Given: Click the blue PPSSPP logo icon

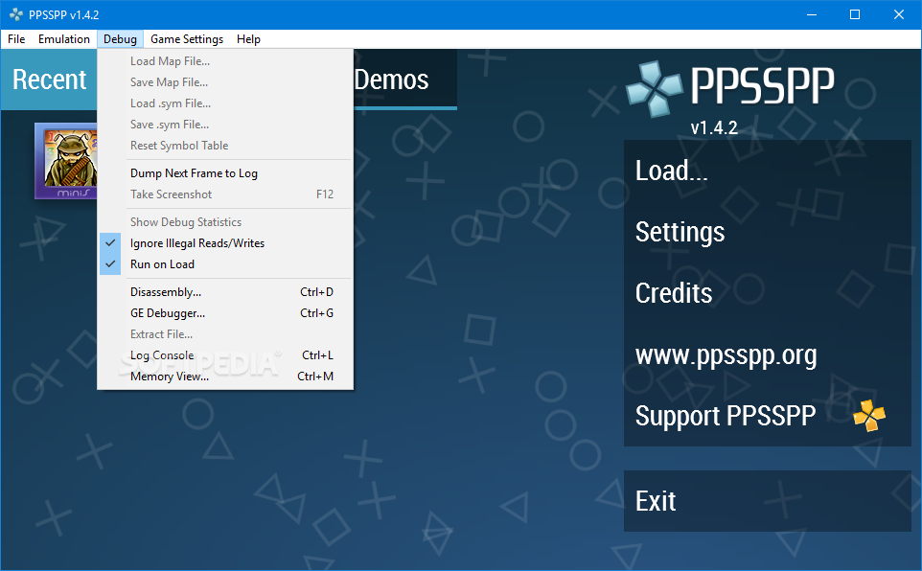Looking at the screenshot, I should [x=654, y=89].
